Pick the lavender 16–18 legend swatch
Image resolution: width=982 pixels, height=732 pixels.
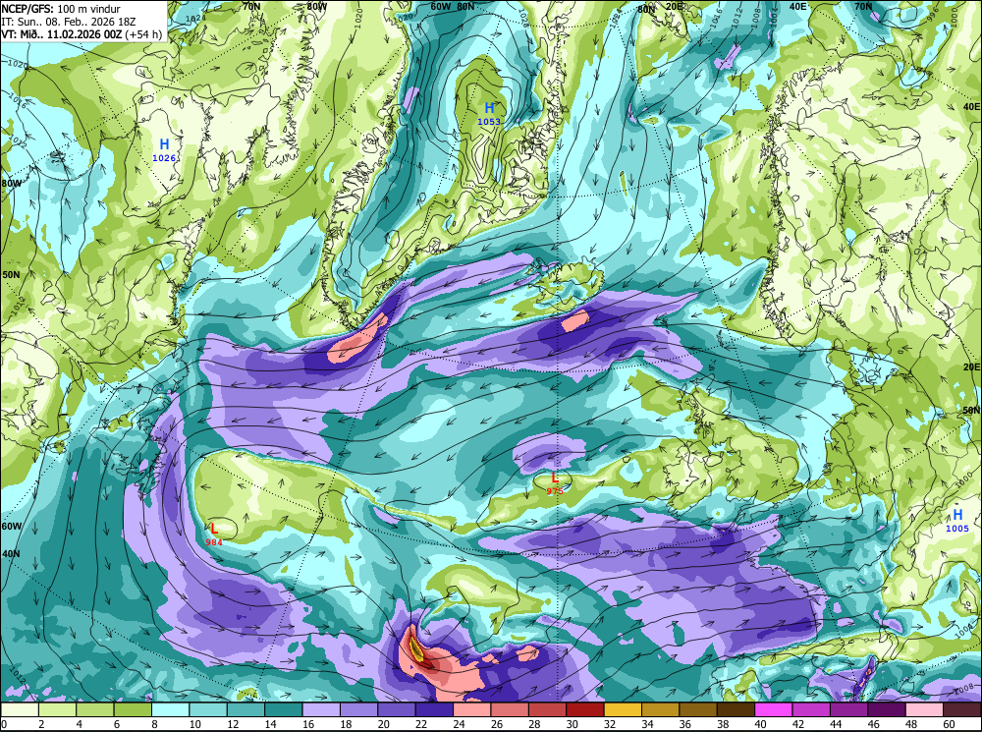tap(321, 709)
